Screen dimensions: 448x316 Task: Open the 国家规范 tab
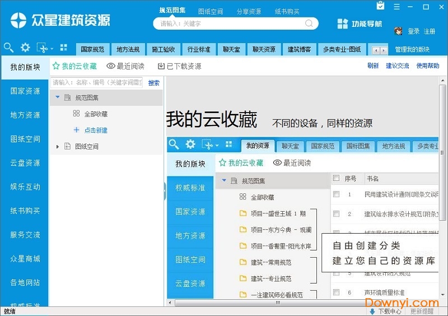pos(92,49)
